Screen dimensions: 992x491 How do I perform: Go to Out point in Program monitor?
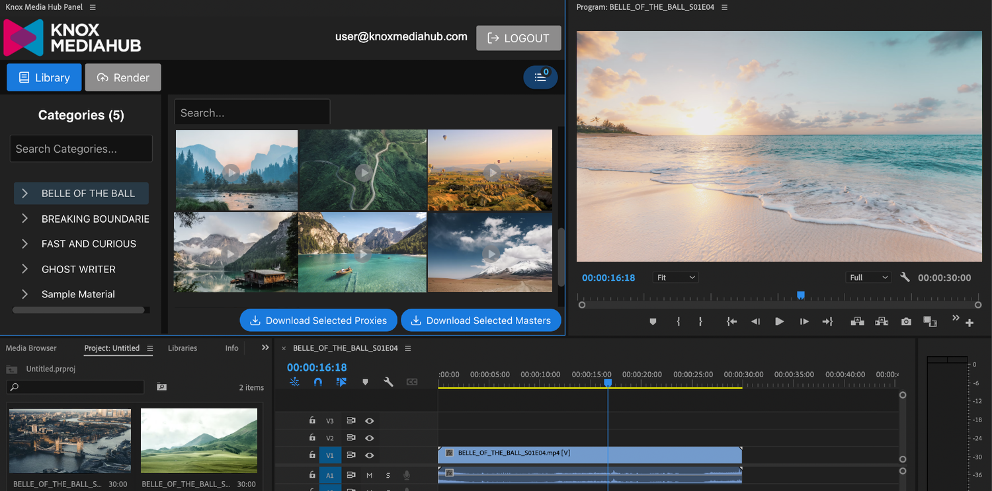(x=827, y=322)
